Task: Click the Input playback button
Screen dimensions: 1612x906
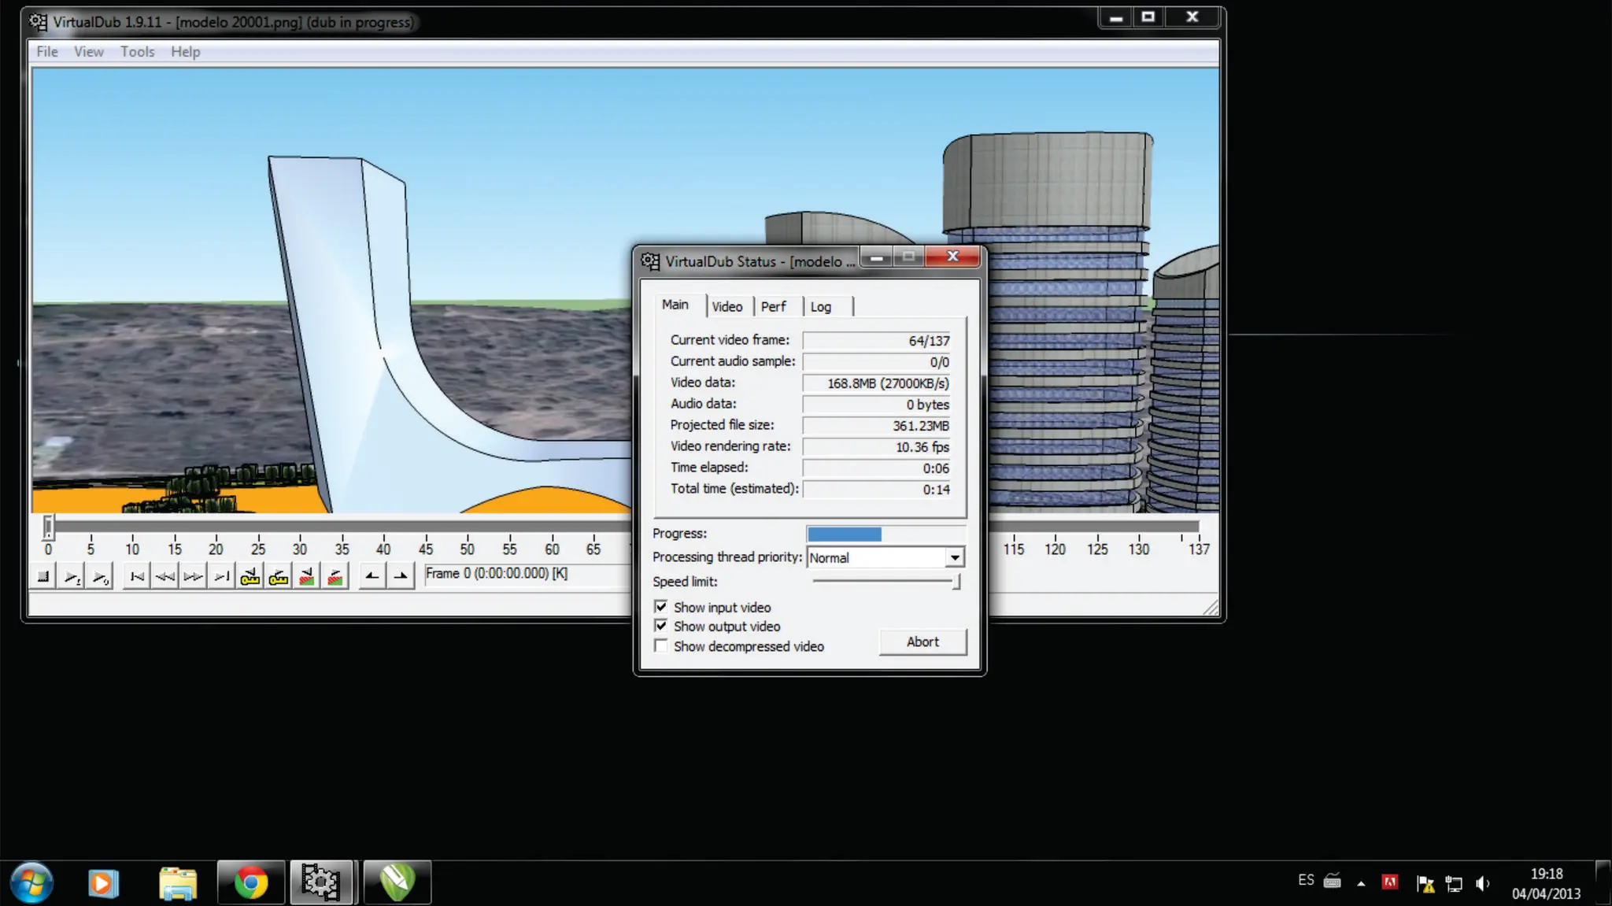Action: coord(72,577)
